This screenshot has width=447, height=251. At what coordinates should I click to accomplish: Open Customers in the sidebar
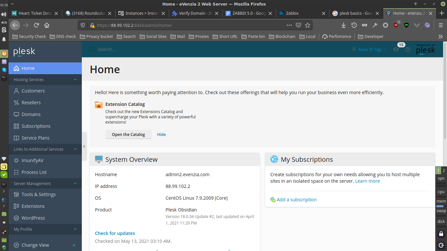click(x=45, y=91)
